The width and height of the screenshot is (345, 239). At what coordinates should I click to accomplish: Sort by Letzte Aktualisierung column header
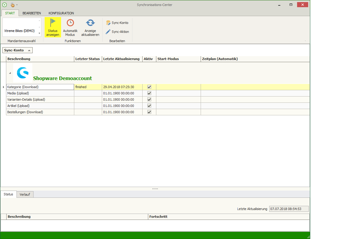coord(121,59)
